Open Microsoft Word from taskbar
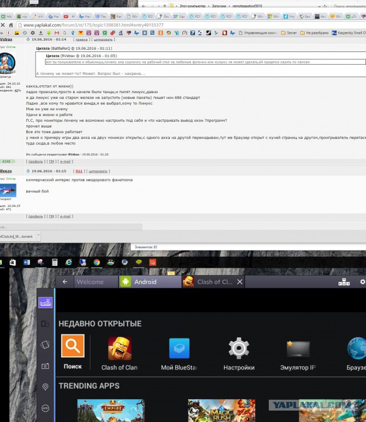 [27, 262]
